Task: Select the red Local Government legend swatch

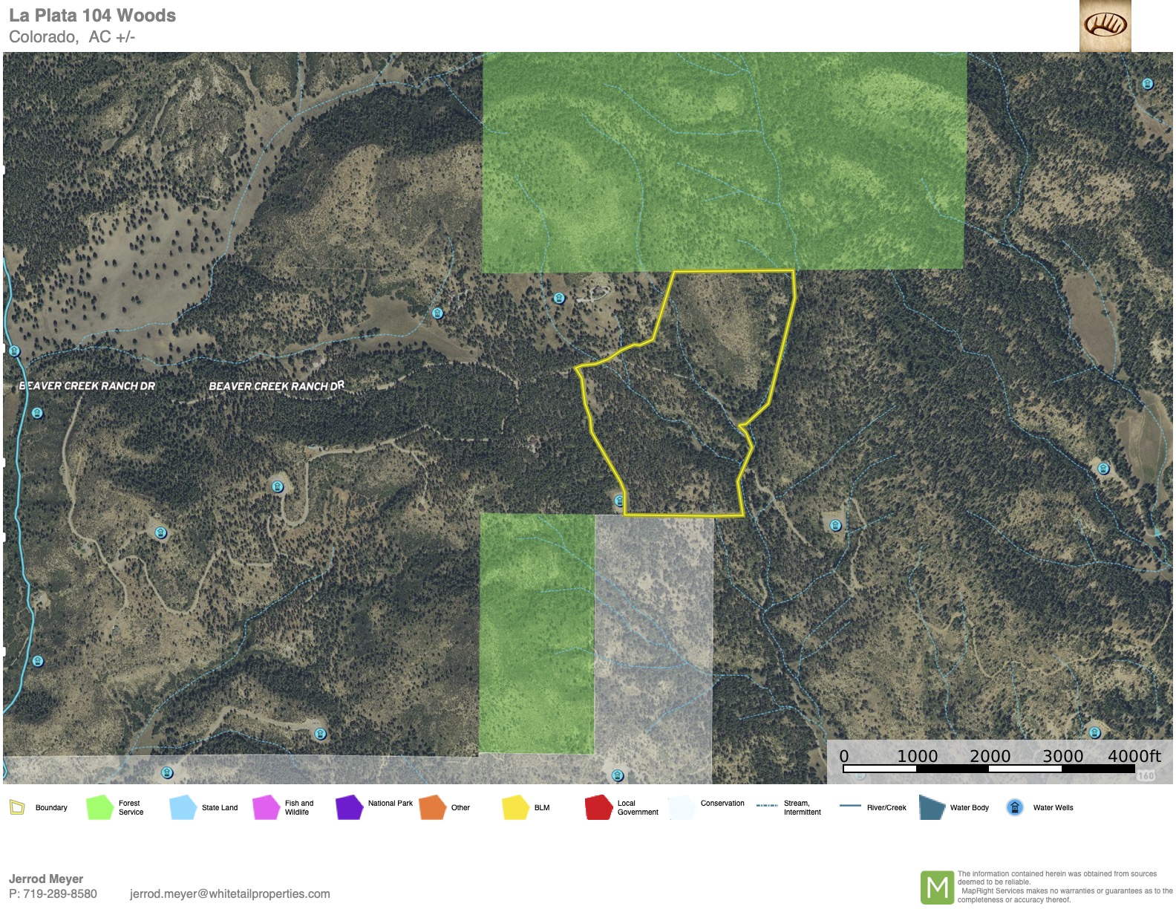Action: pyautogui.click(x=598, y=807)
